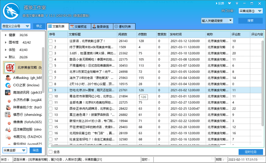Switch to the 文章预览 tab

pyautogui.click(x=80, y=27)
